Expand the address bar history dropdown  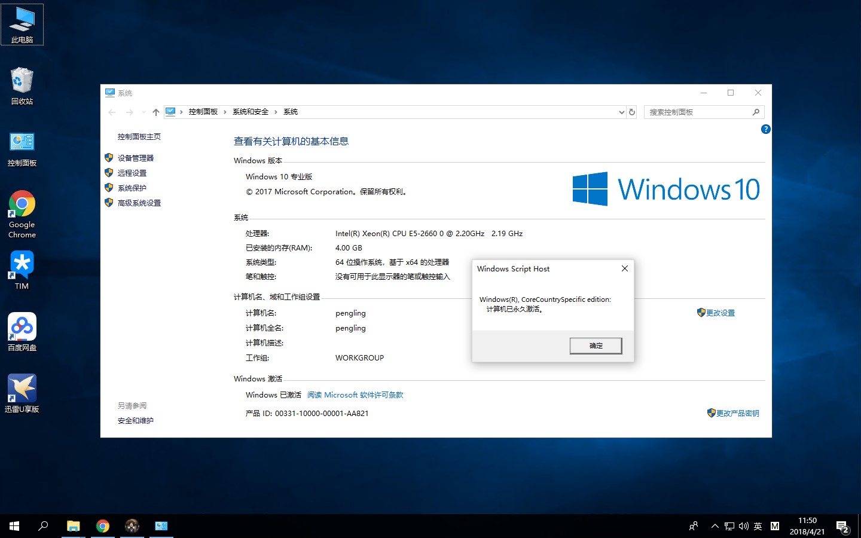coord(621,112)
